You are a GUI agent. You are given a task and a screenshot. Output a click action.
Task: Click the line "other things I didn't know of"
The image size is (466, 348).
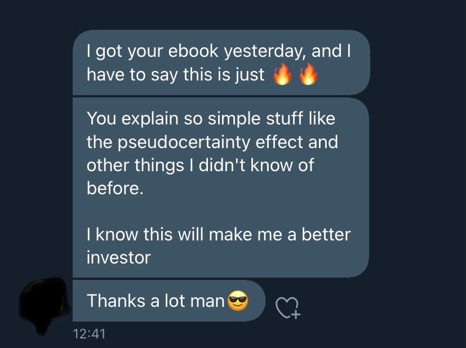coord(200,166)
